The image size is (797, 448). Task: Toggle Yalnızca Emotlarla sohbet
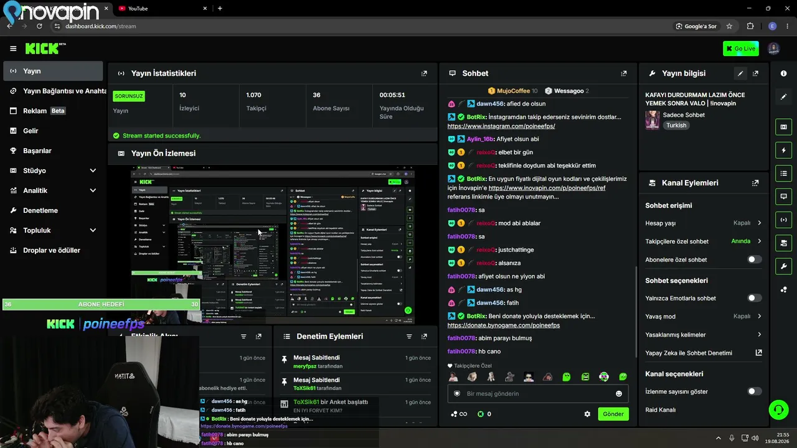pos(754,298)
